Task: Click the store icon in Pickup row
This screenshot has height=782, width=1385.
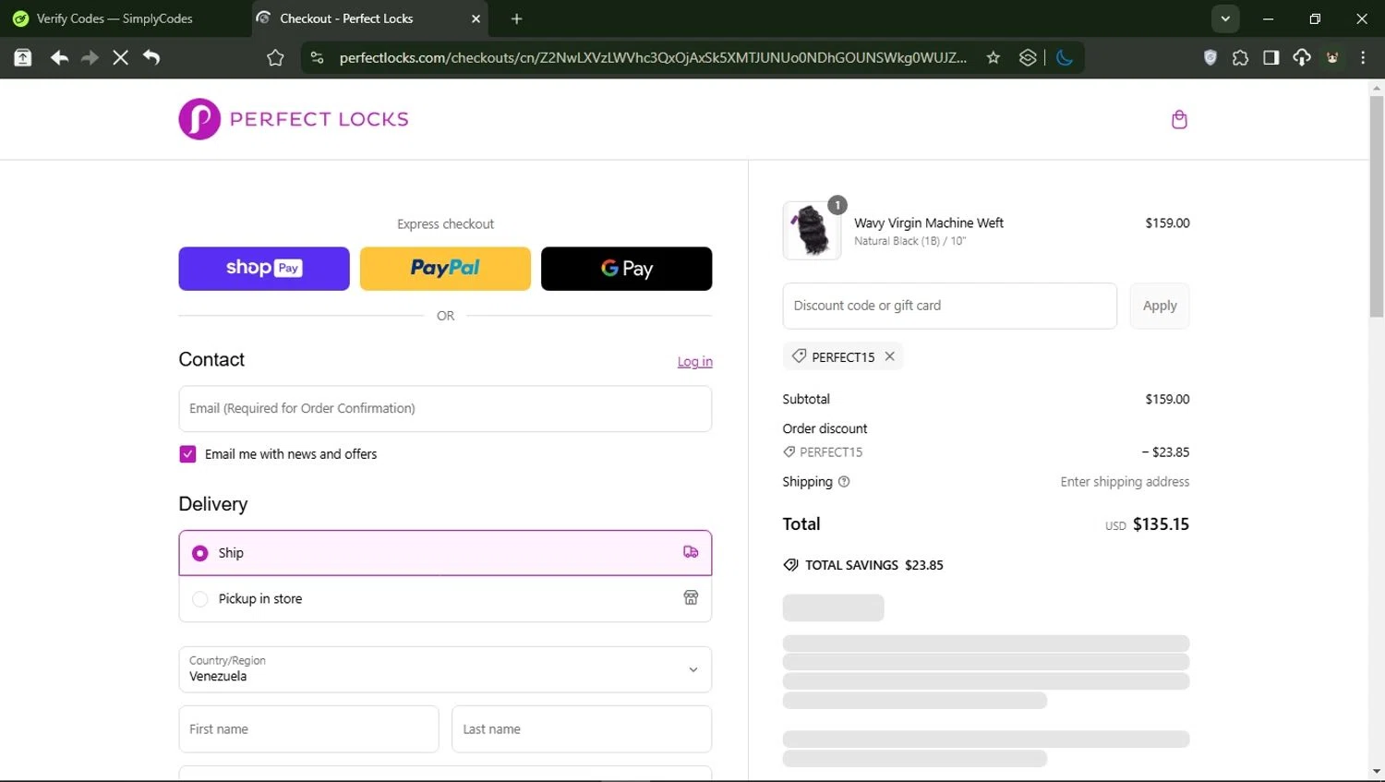Action: click(x=691, y=597)
